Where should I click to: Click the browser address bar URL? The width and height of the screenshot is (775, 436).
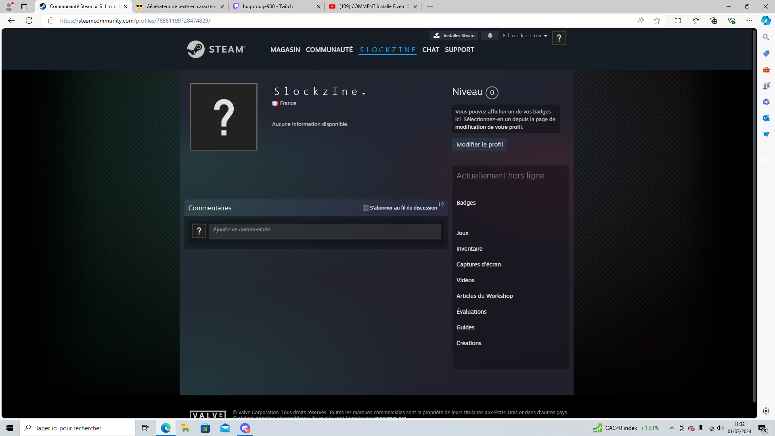tap(135, 21)
